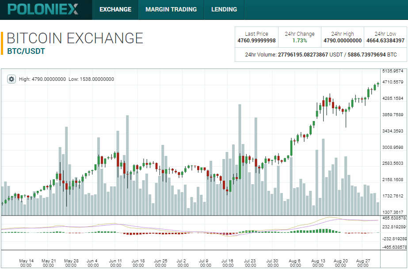
Task: Click the Jul 30 date label
Action: click(273, 263)
